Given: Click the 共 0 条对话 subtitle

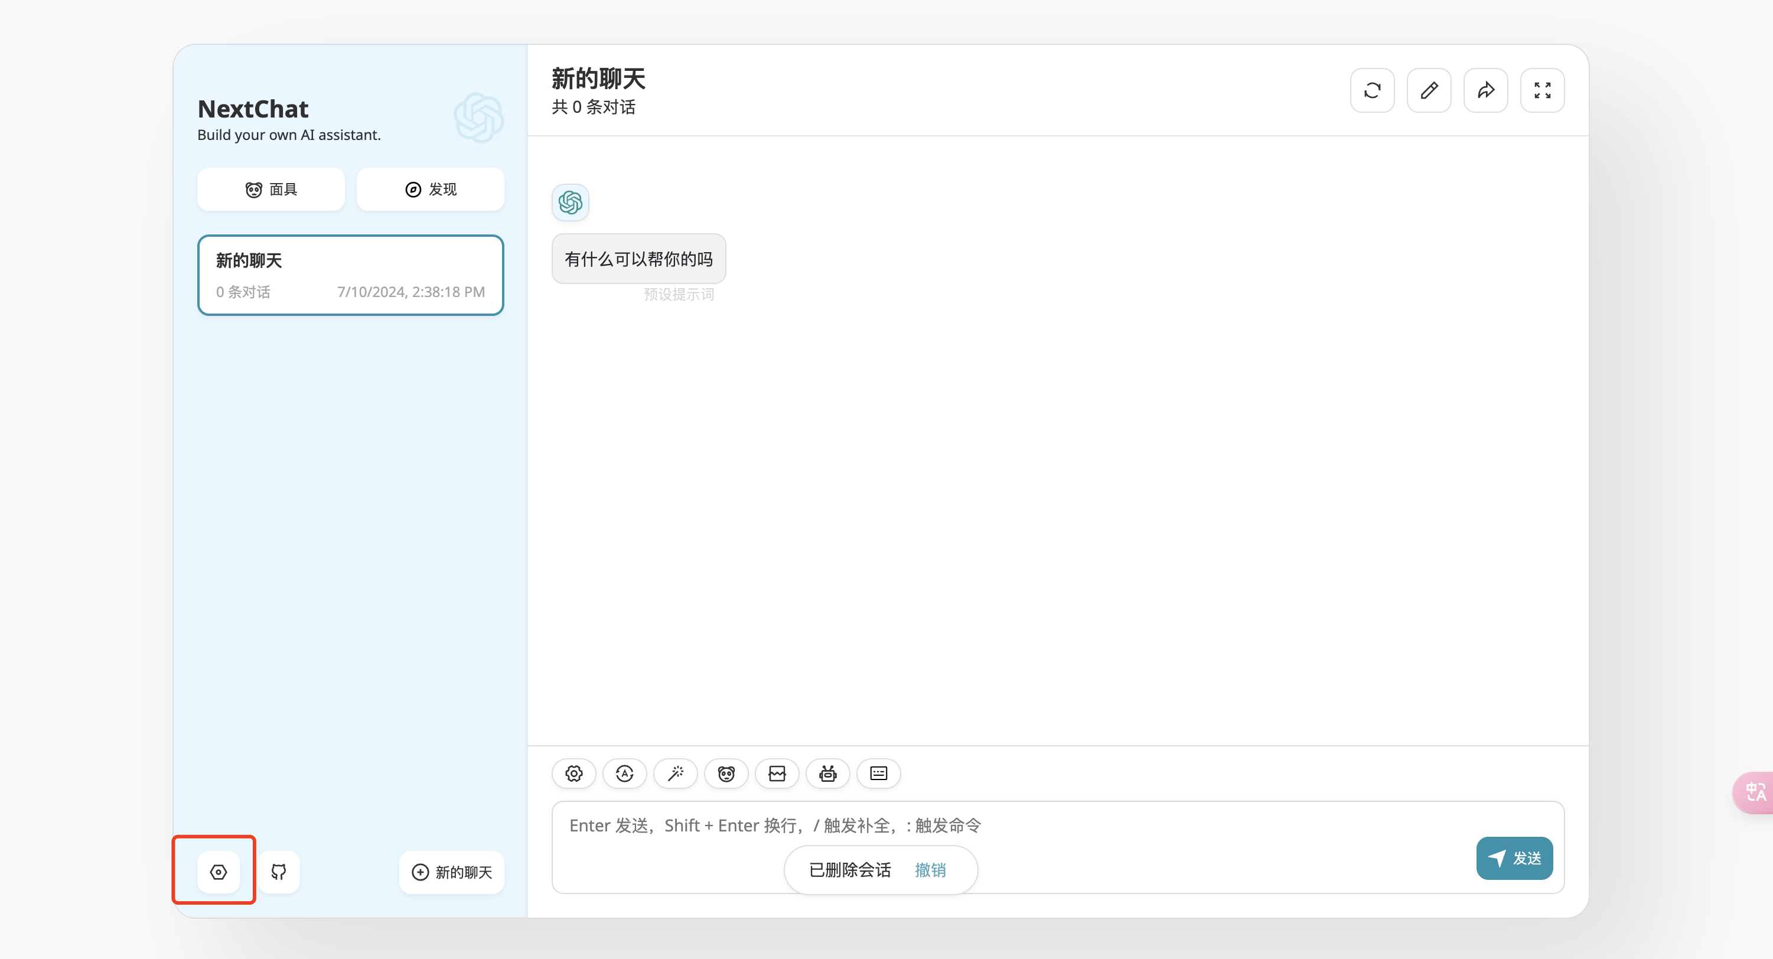Looking at the screenshot, I should click(594, 107).
